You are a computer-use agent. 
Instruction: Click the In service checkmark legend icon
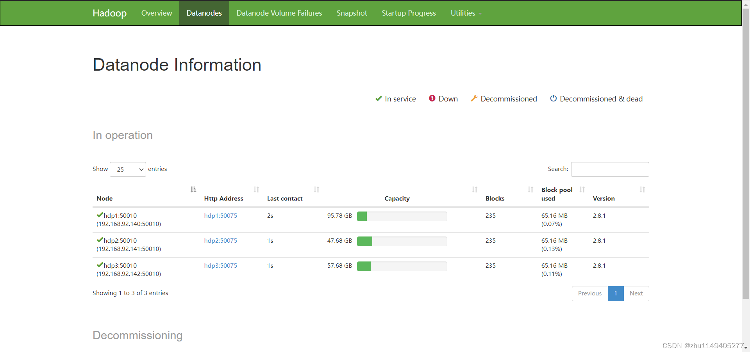[379, 98]
